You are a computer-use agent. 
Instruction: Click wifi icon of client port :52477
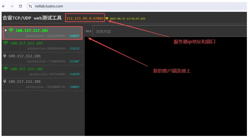11,30
